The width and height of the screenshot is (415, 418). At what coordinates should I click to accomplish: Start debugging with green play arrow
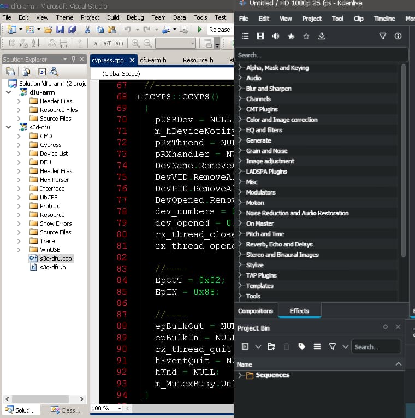(200, 30)
